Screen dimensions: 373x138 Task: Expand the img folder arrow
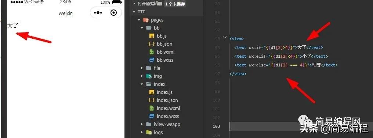[x=142, y=76]
